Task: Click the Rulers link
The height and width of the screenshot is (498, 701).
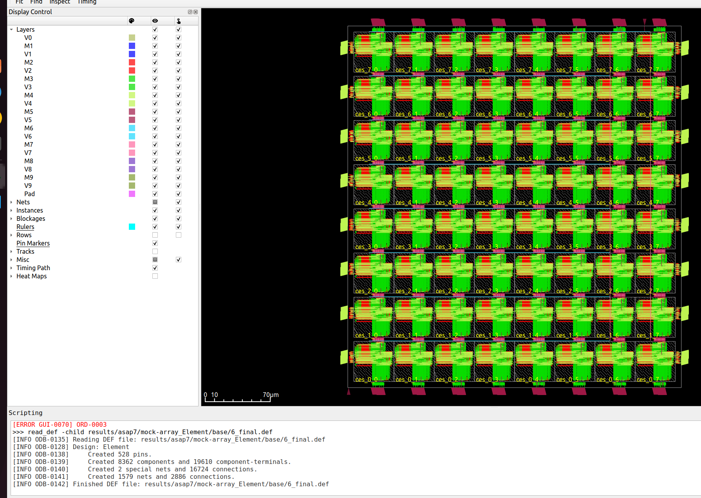Action: (25, 227)
